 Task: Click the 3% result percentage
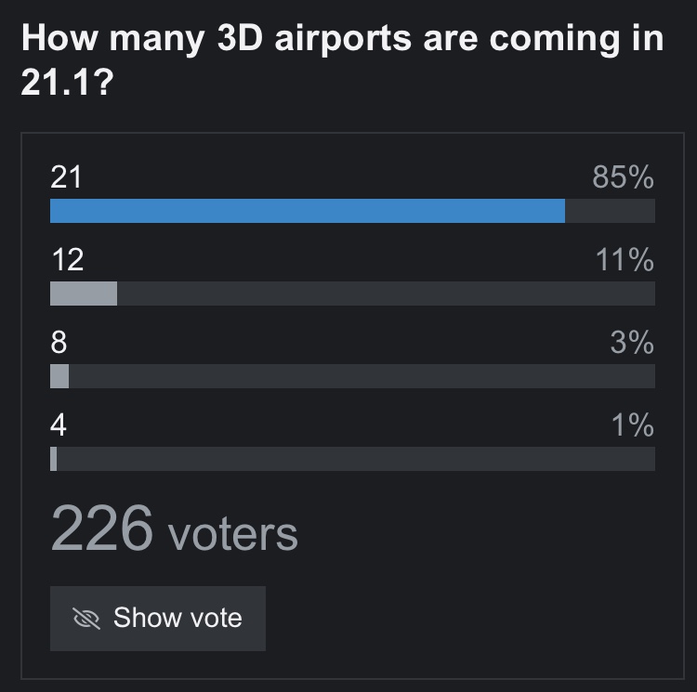[632, 342]
